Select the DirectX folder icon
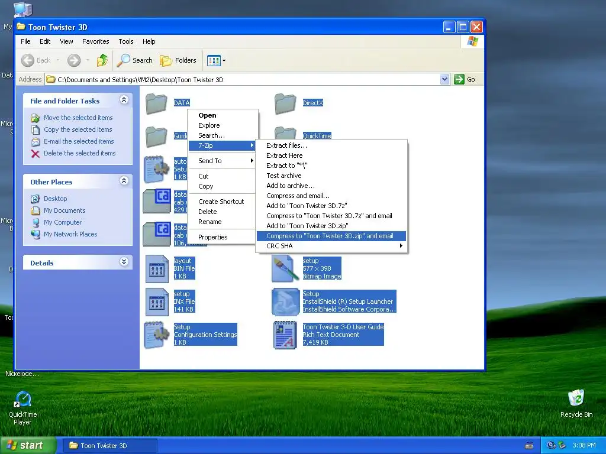This screenshot has height=454, width=606. click(x=285, y=103)
